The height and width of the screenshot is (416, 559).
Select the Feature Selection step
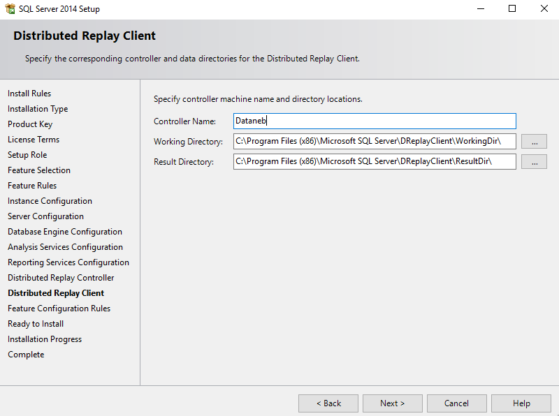pyautogui.click(x=39, y=170)
